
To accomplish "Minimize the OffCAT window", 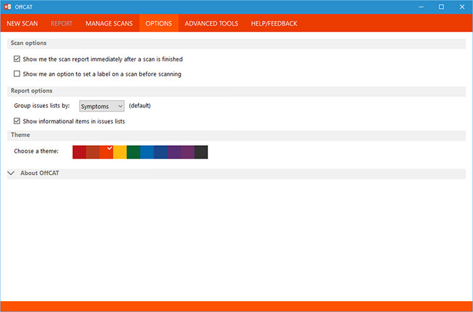I will [x=422, y=7].
